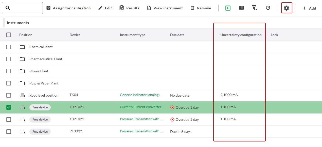Image resolution: width=322 pixels, height=147 pixels.
Task: Uncheck the selected 10PT021 row checkbox
Action: 9,107
